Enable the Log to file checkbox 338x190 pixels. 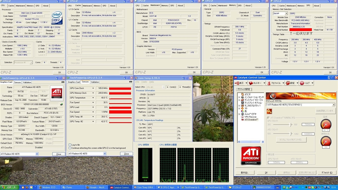click(70, 145)
